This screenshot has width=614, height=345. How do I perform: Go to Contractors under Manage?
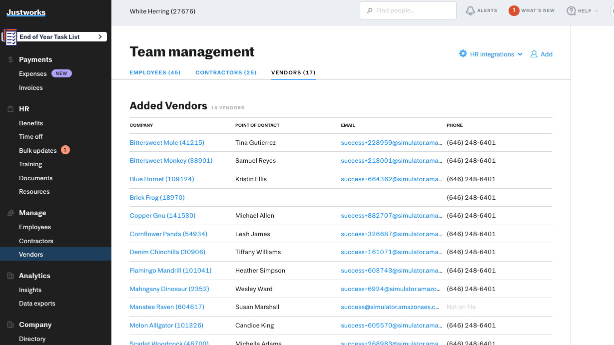coord(36,241)
